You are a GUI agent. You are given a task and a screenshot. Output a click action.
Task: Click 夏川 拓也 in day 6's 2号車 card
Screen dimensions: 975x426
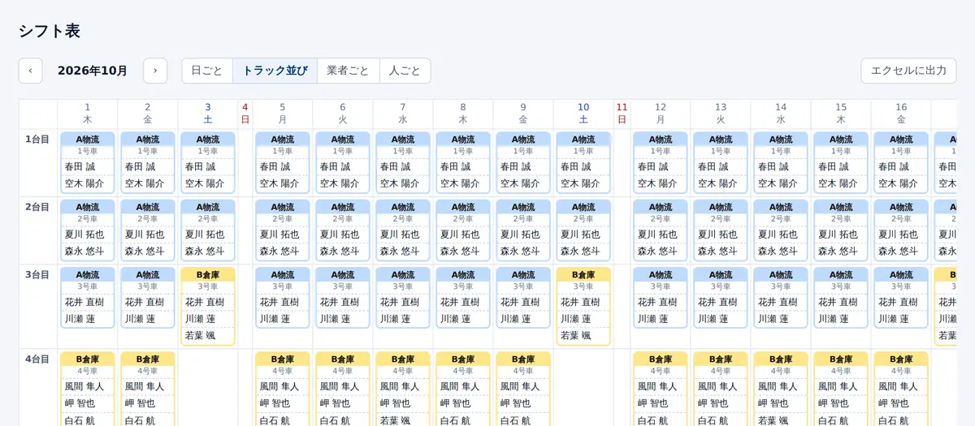(x=340, y=235)
